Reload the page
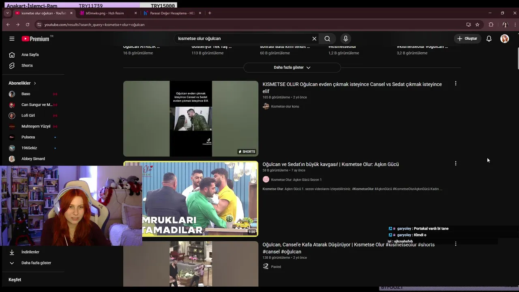Viewport: 519px width, 292px height. 27,25
